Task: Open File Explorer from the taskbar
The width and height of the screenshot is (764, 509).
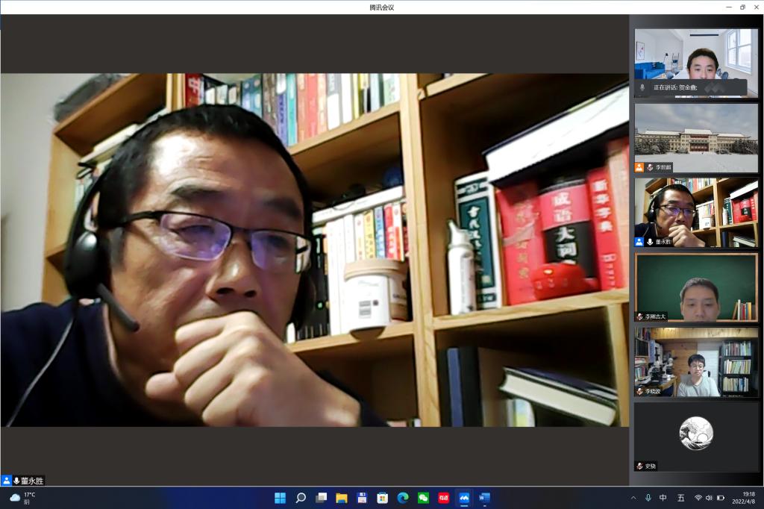Action: 342,498
